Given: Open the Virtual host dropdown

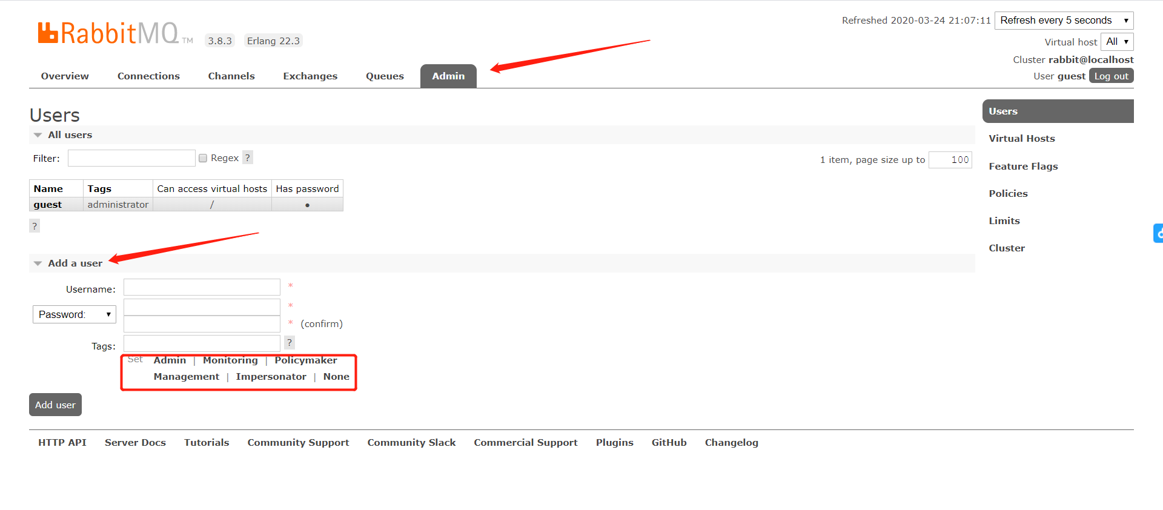Looking at the screenshot, I should pyautogui.click(x=1117, y=42).
